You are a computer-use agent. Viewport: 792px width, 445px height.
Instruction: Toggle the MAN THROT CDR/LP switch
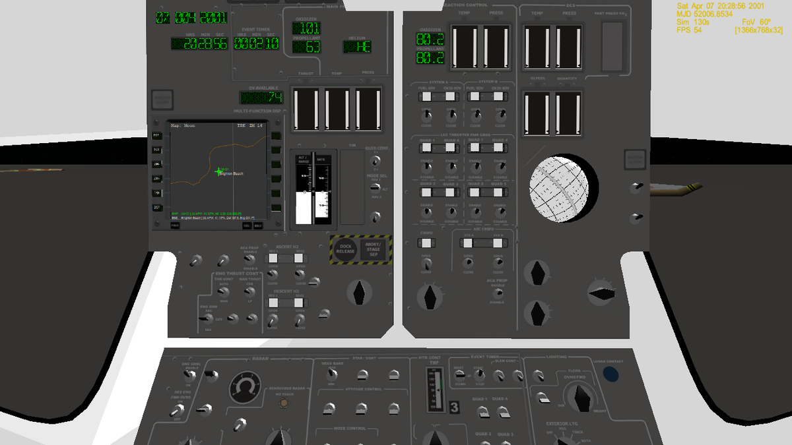coord(249,291)
